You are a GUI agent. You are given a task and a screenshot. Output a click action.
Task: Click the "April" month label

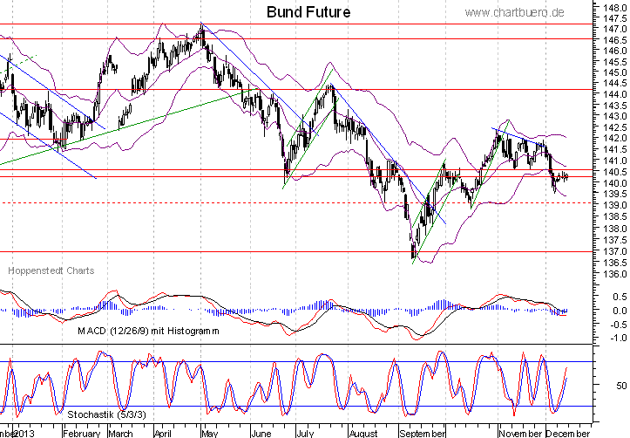click(163, 434)
